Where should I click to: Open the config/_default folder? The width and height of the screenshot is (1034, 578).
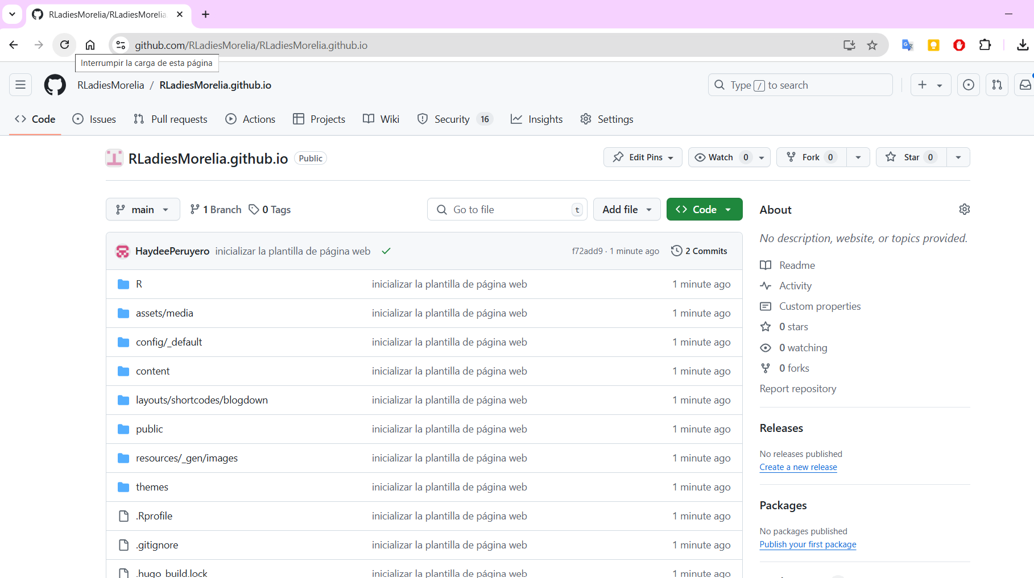tap(169, 342)
